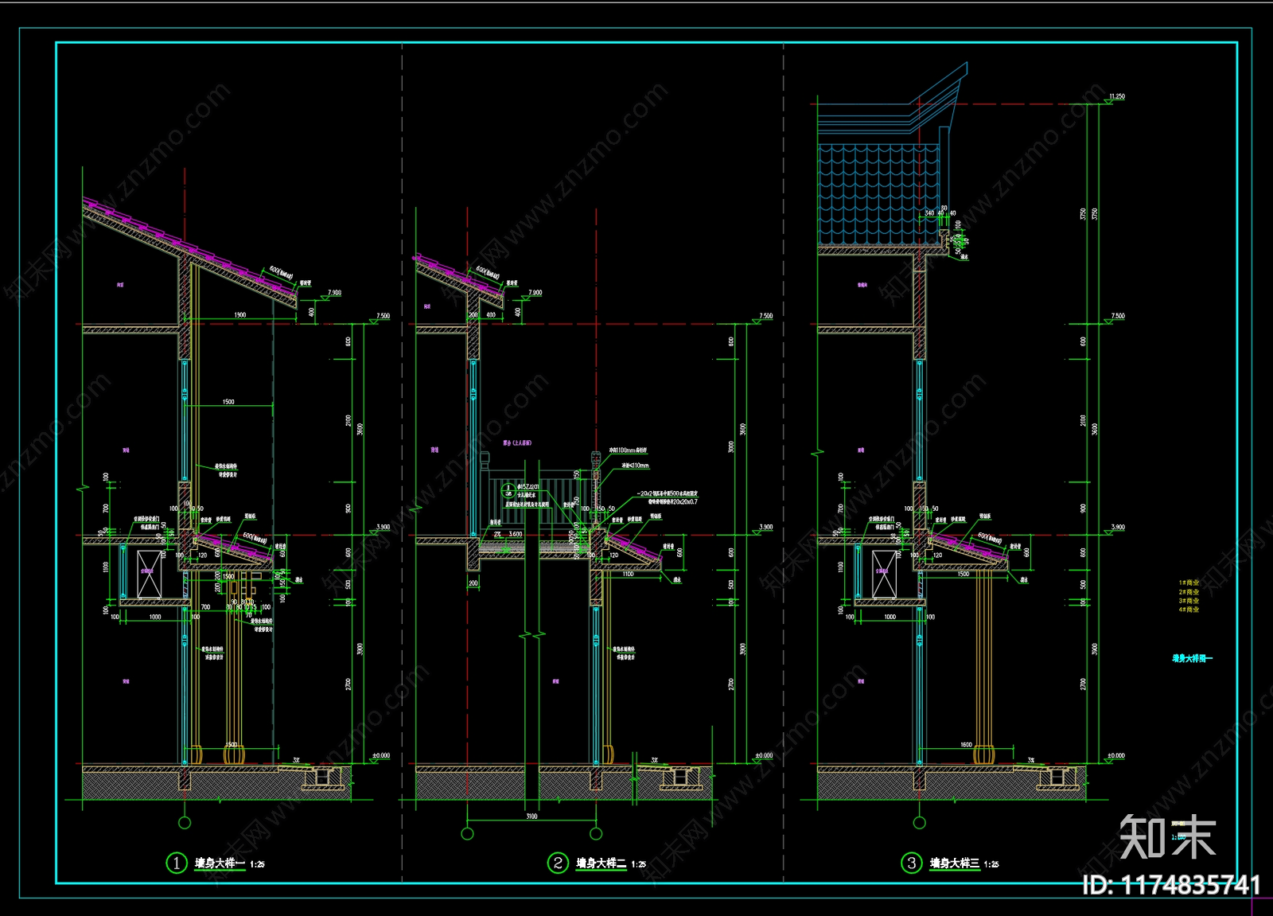
Task: Select the 4#商业 text line
Action: coord(1189,610)
